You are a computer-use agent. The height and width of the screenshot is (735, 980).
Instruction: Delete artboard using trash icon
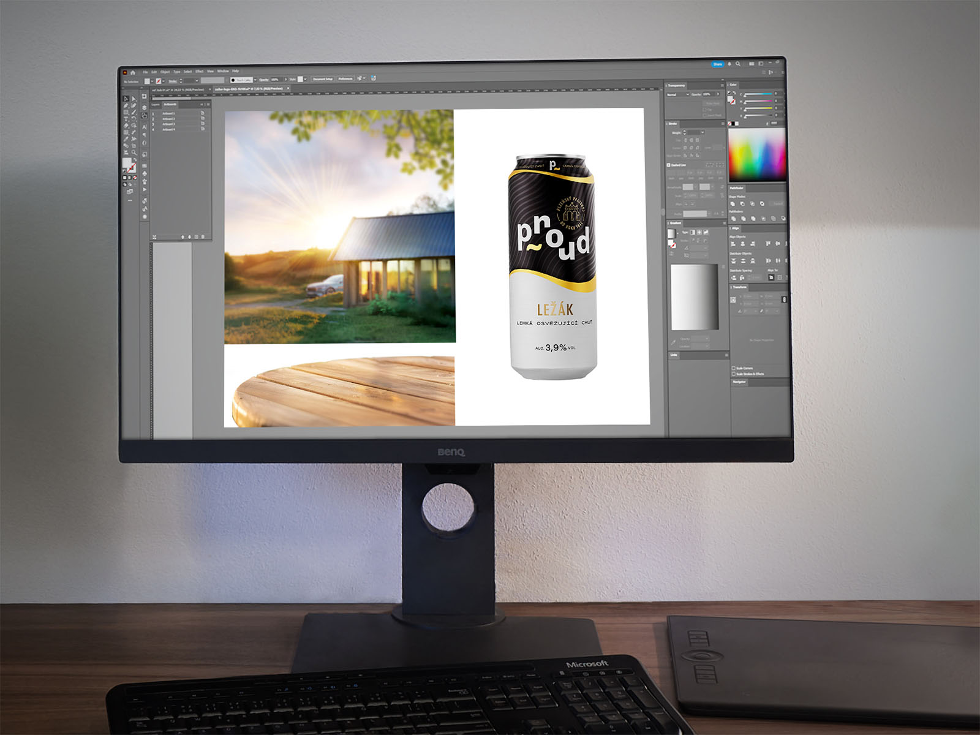(203, 236)
